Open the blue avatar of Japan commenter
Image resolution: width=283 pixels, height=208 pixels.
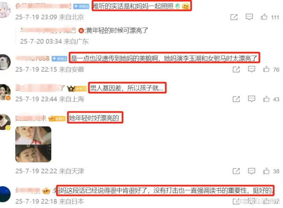pyautogui.click(x=5, y=194)
